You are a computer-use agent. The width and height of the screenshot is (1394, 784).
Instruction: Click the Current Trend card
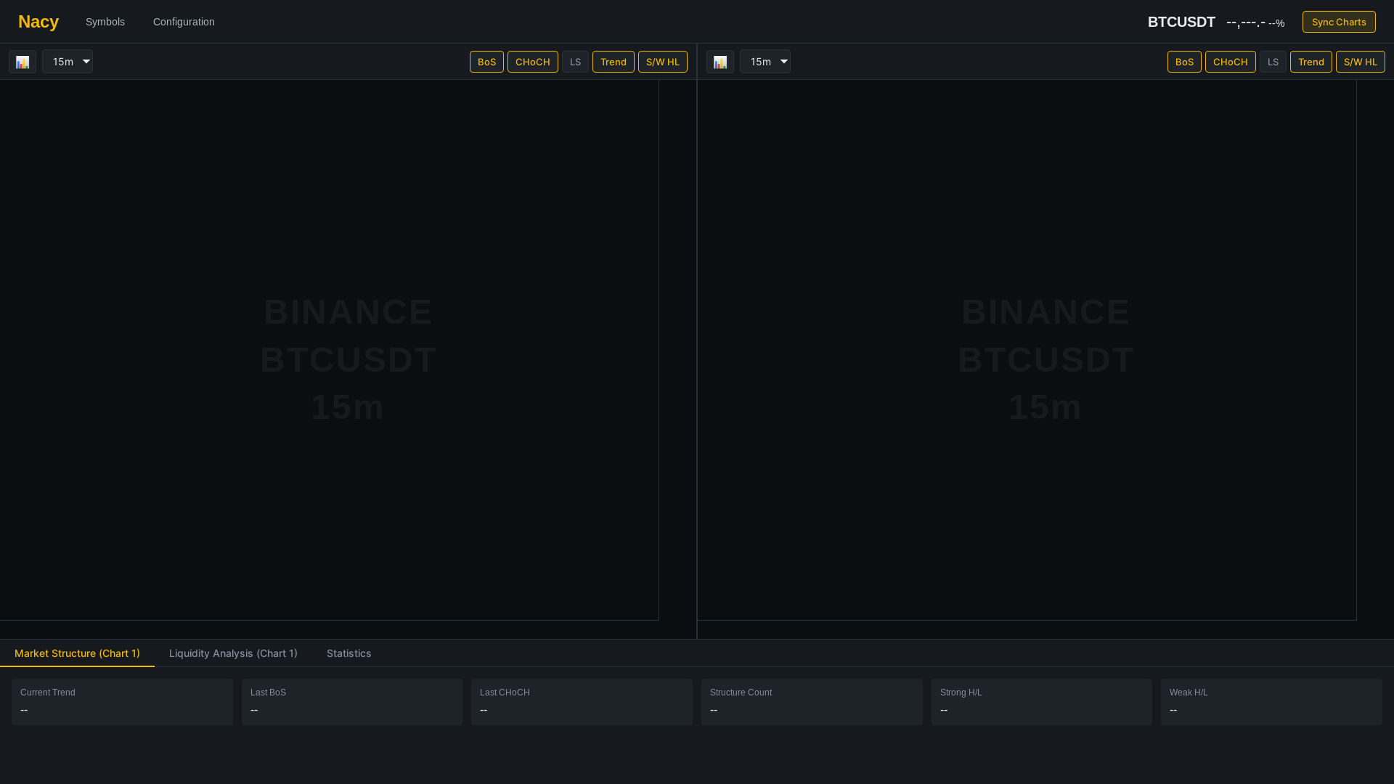[x=122, y=702]
